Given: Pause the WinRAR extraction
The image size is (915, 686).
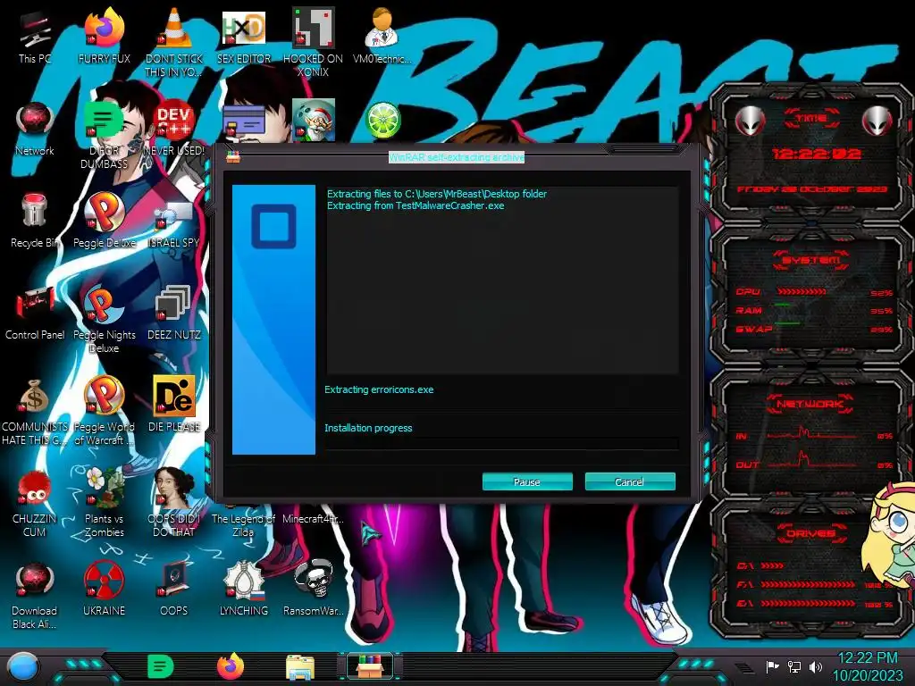Looking at the screenshot, I should click(x=527, y=481).
